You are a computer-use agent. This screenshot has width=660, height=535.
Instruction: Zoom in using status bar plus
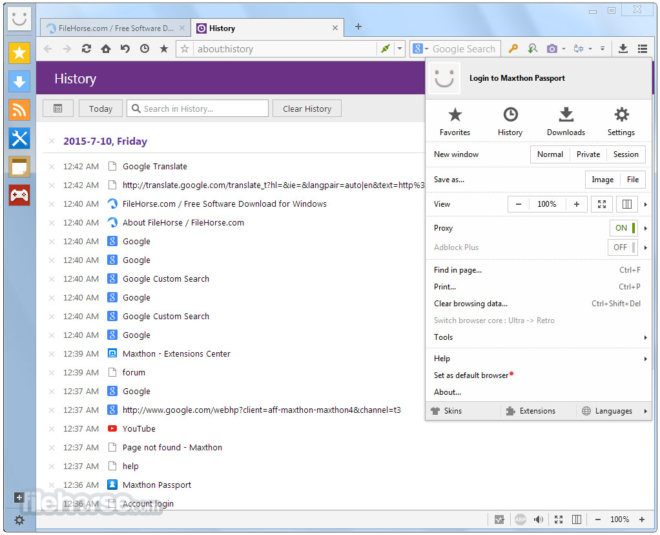[641, 519]
